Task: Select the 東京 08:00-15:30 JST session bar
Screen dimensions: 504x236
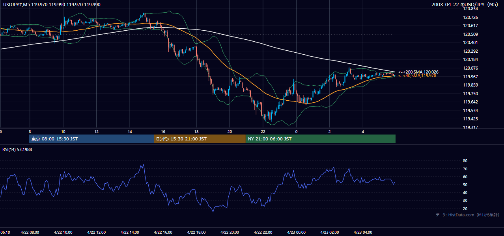Action: tap(91, 139)
